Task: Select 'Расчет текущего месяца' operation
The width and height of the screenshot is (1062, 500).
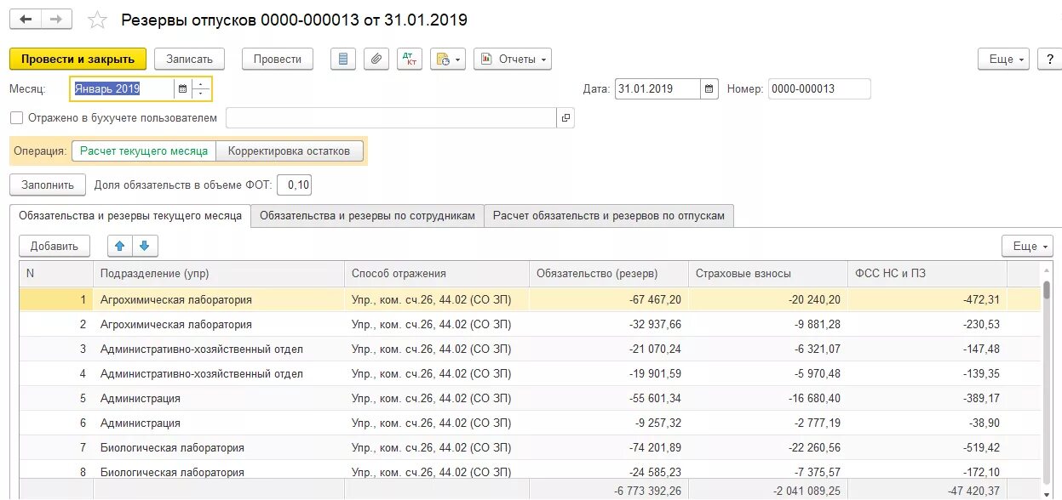Action: point(144,151)
